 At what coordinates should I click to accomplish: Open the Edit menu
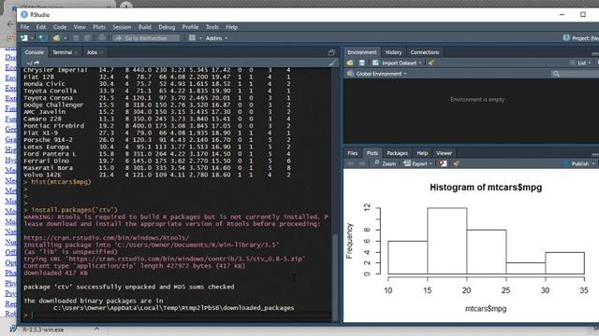click(41, 27)
